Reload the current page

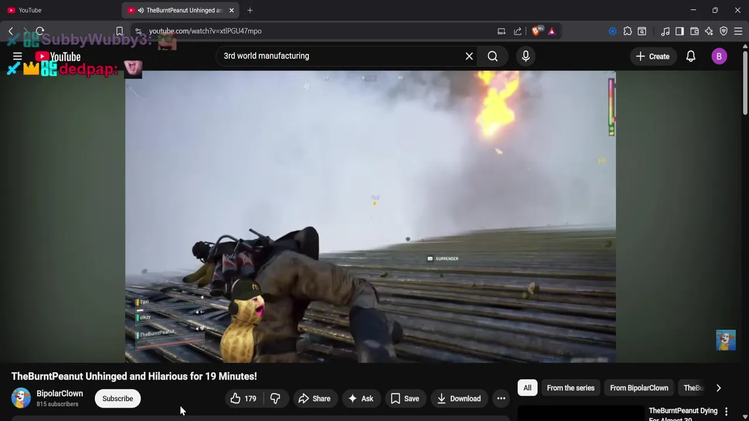(x=40, y=31)
